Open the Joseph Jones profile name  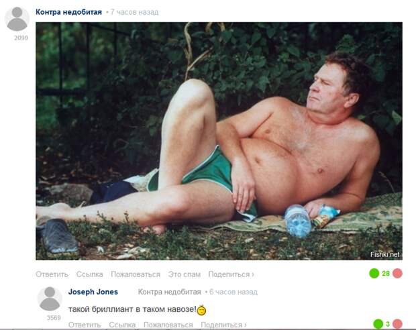tap(93, 292)
